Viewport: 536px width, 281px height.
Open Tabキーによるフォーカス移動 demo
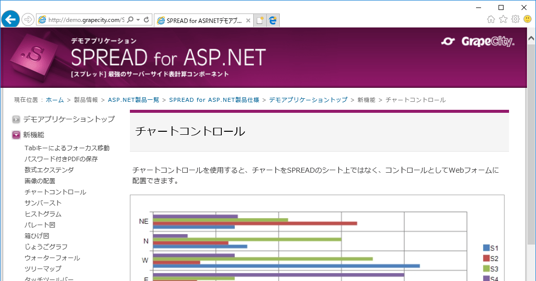[67, 148]
